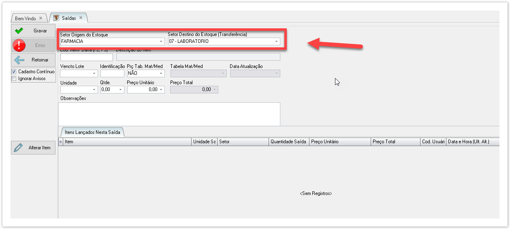Expand the Prç Tab. Mat/Med dropdown

161,74
